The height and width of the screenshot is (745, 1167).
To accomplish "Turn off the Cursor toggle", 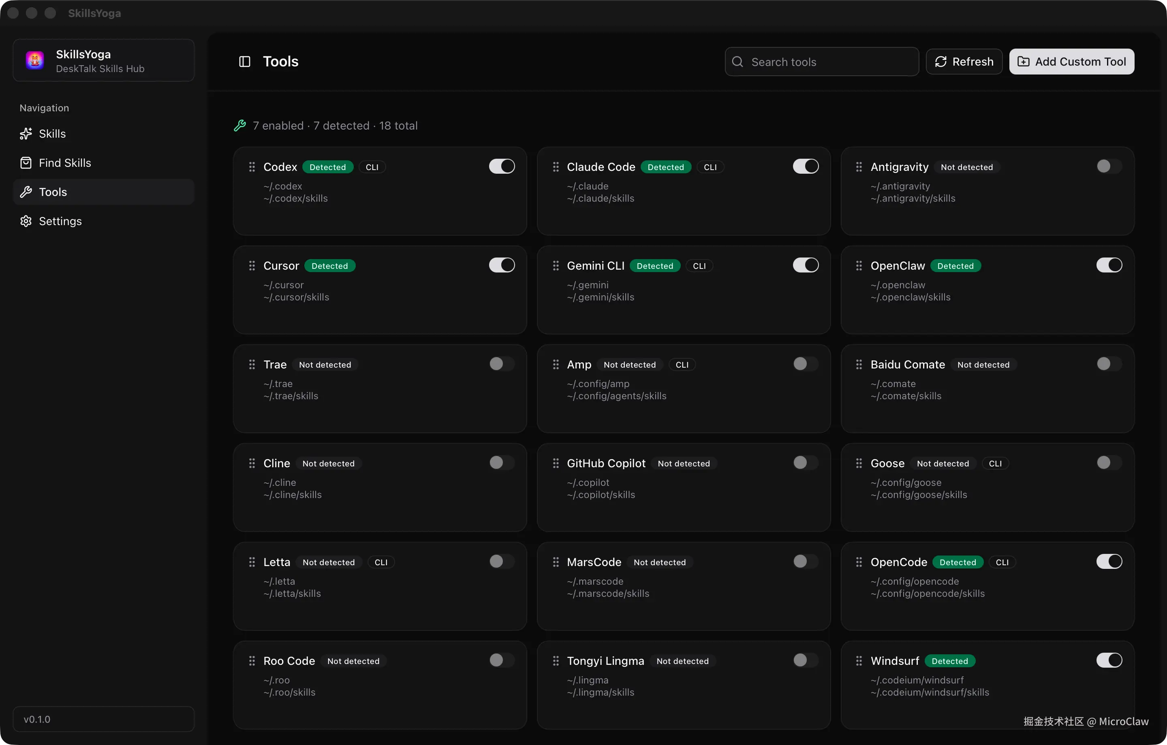I will 501,265.
